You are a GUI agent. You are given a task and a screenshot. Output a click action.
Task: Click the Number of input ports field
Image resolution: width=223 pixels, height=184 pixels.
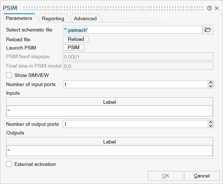pos(135,84)
